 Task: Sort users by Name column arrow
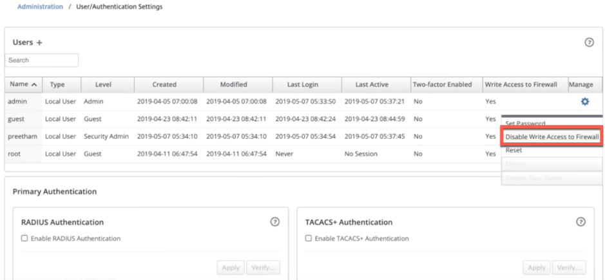[x=34, y=84]
